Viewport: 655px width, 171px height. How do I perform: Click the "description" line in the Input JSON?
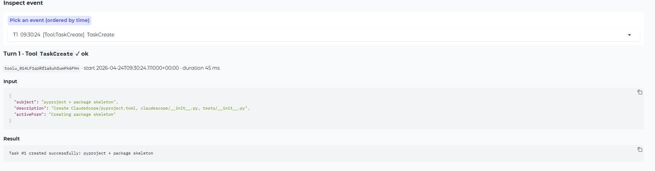[x=131, y=108]
